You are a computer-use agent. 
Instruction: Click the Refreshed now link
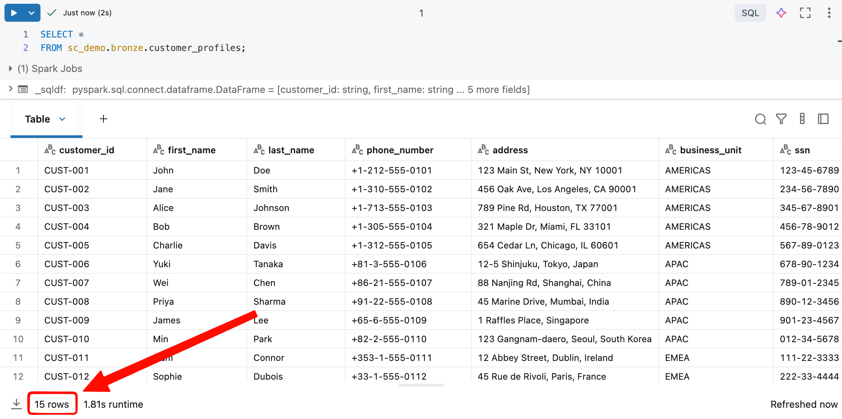(804, 404)
